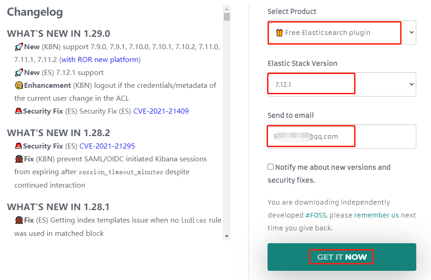Focus the Send to email field
This screenshot has width=431, height=280.
[342, 137]
